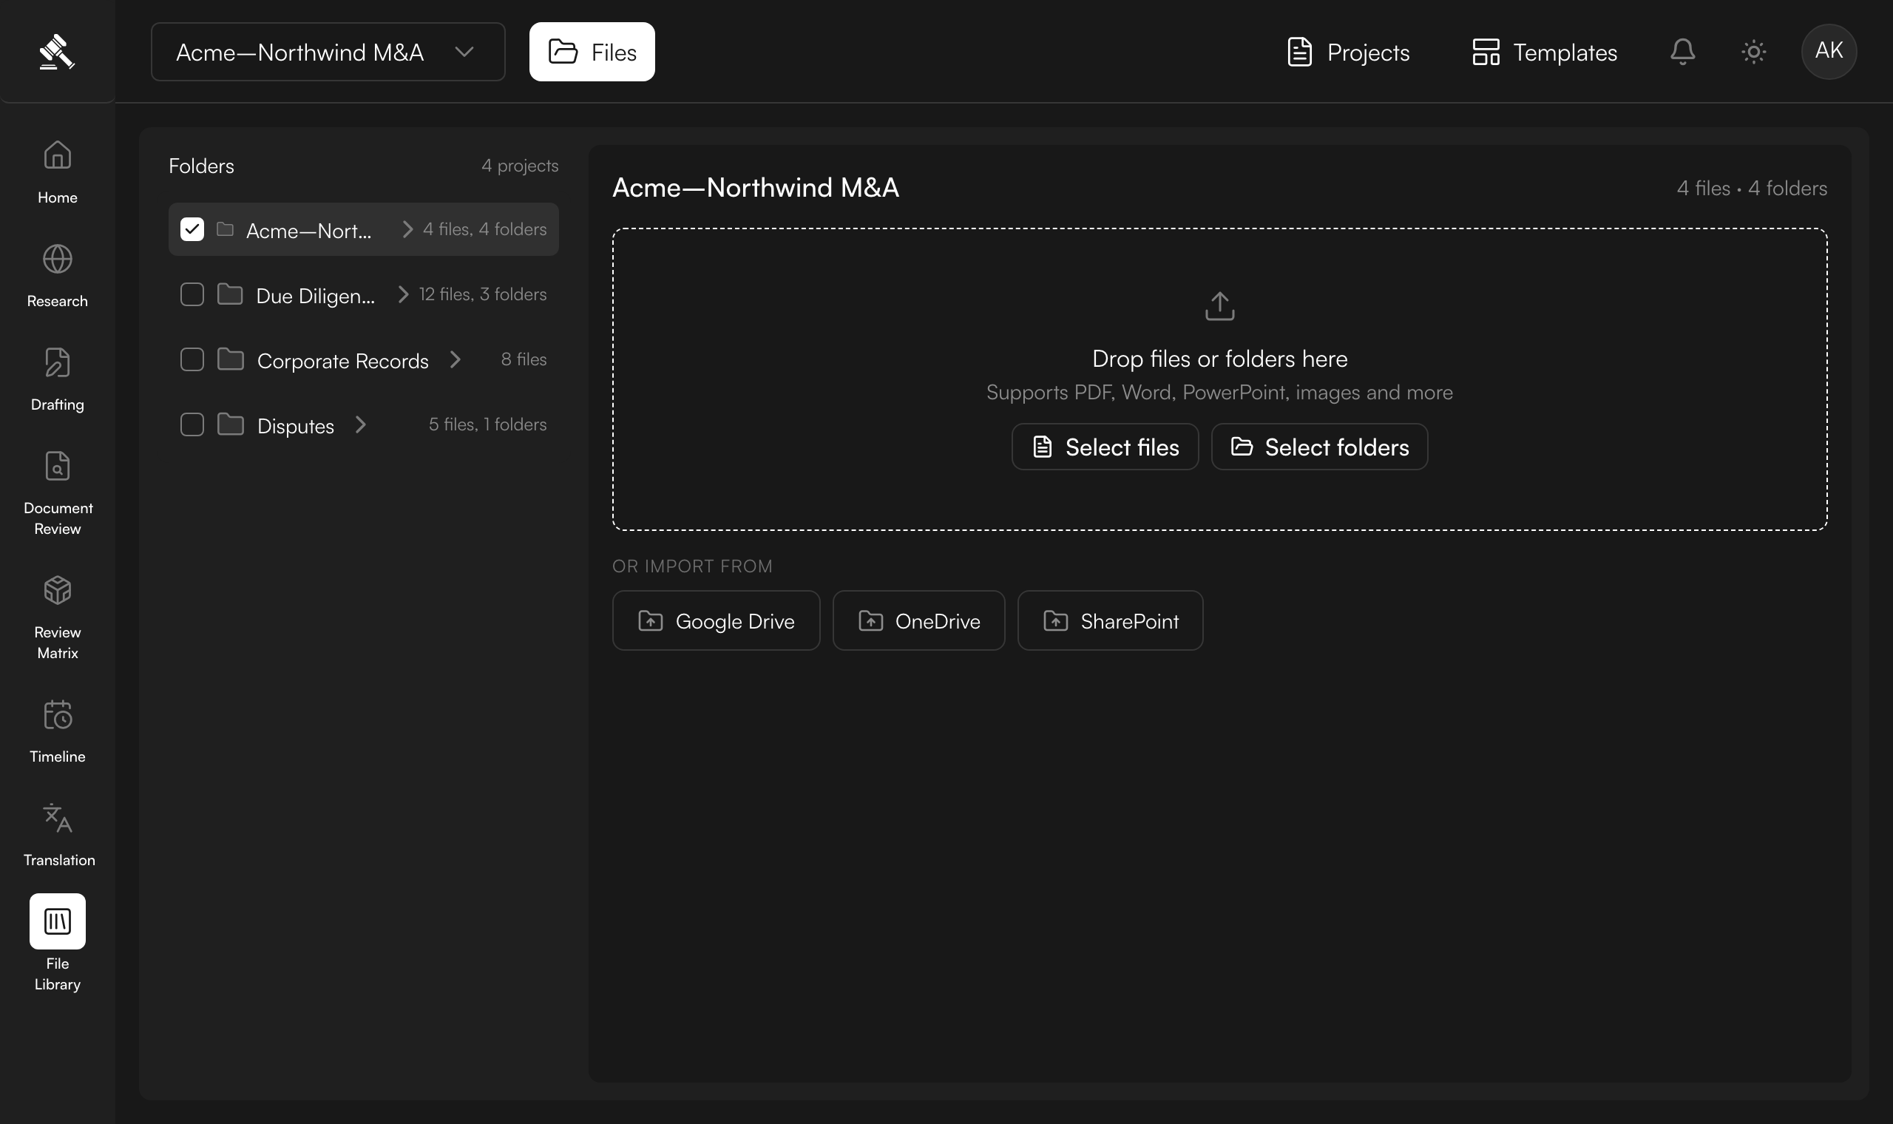
Task: Import from Google Drive
Action: tap(717, 620)
